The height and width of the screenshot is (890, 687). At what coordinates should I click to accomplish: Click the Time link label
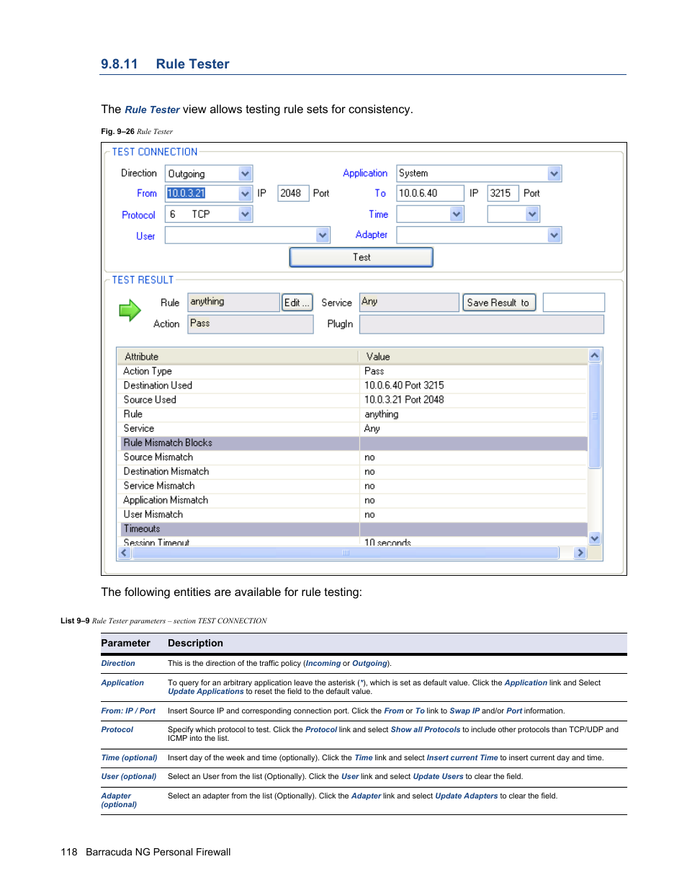tap(379, 214)
